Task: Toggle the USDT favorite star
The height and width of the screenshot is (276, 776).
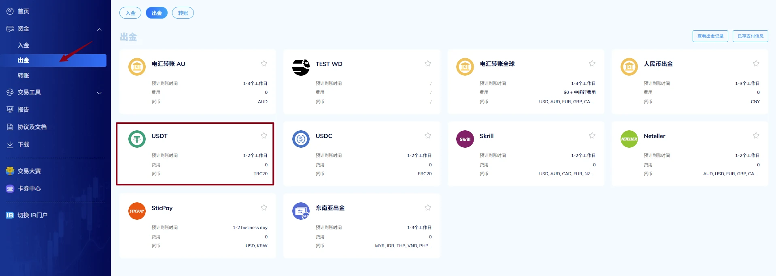Action: pyautogui.click(x=264, y=136)
